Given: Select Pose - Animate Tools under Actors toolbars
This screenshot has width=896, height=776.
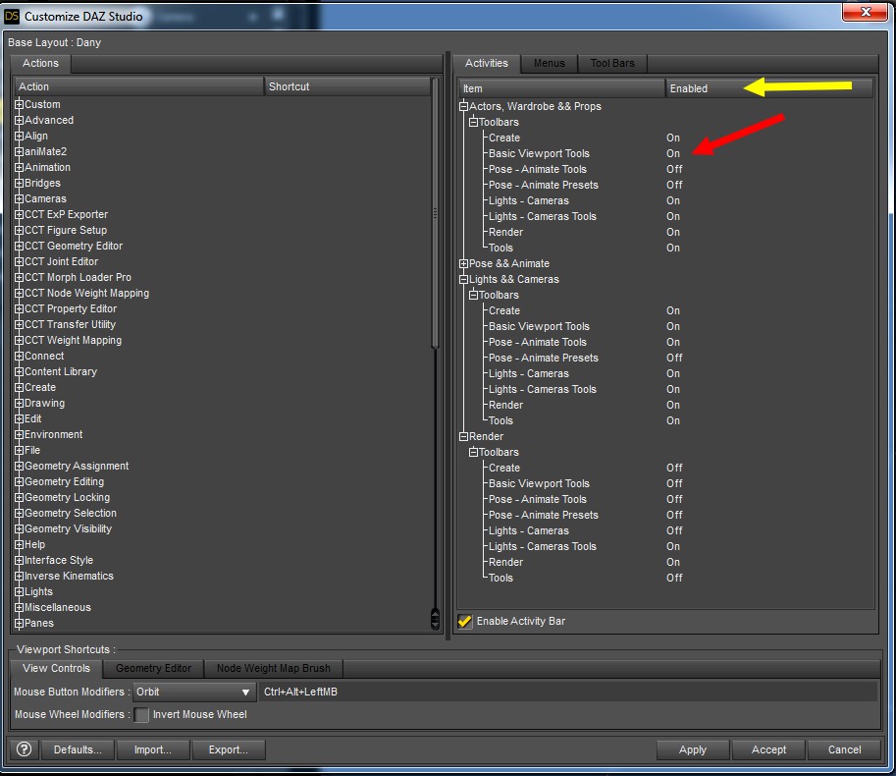Looking at the screenshot, I should [x=538, y=169].
